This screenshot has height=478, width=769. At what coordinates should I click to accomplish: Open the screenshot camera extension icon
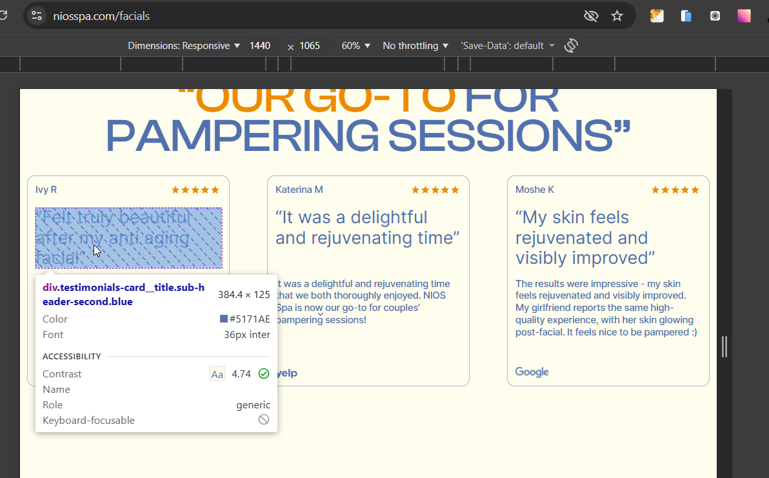pos(715,16)
